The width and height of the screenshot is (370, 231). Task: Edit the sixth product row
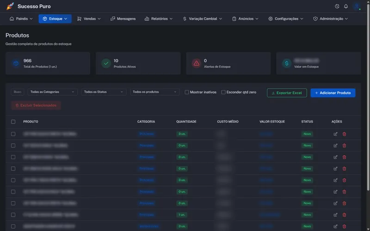click(x=335, y=192)
